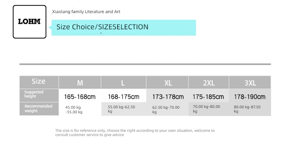Select the Size Choice/SIZESELECTION banner
Viewport: 290px width, 158px height.
point(124,27)
